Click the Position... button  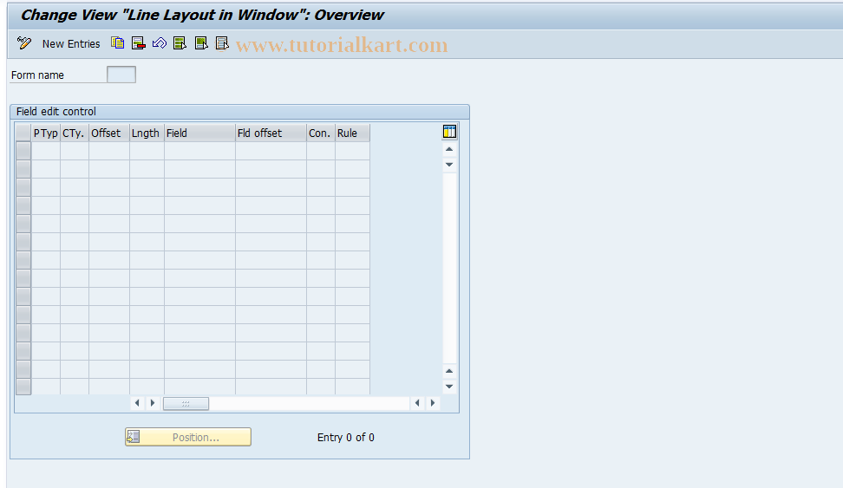tap(188, 437)
